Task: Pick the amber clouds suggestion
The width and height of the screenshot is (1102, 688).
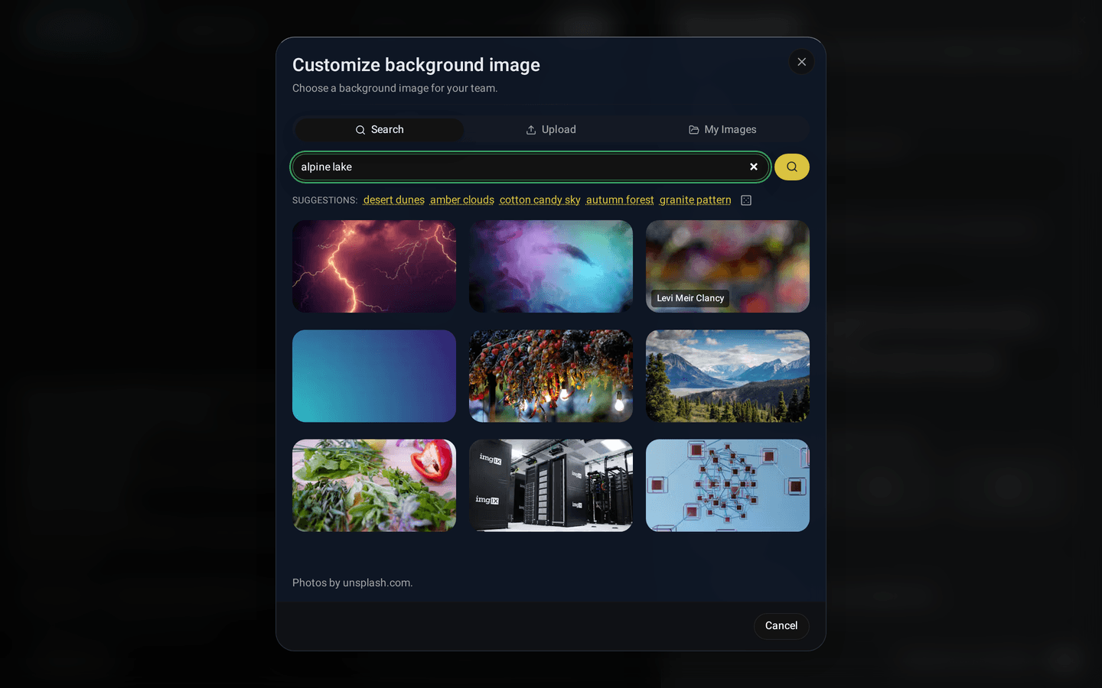Action: pyautogui.click(x=462, y=200)
